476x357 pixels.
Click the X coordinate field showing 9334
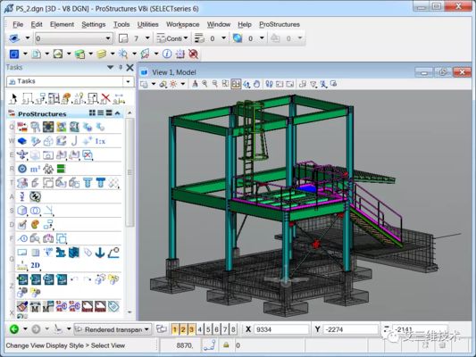click(281, 329)
